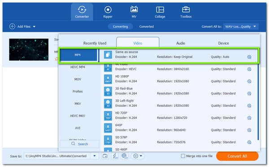Open the output folder icon
Screen dimensions: 269x167
[x=105, y=156]
